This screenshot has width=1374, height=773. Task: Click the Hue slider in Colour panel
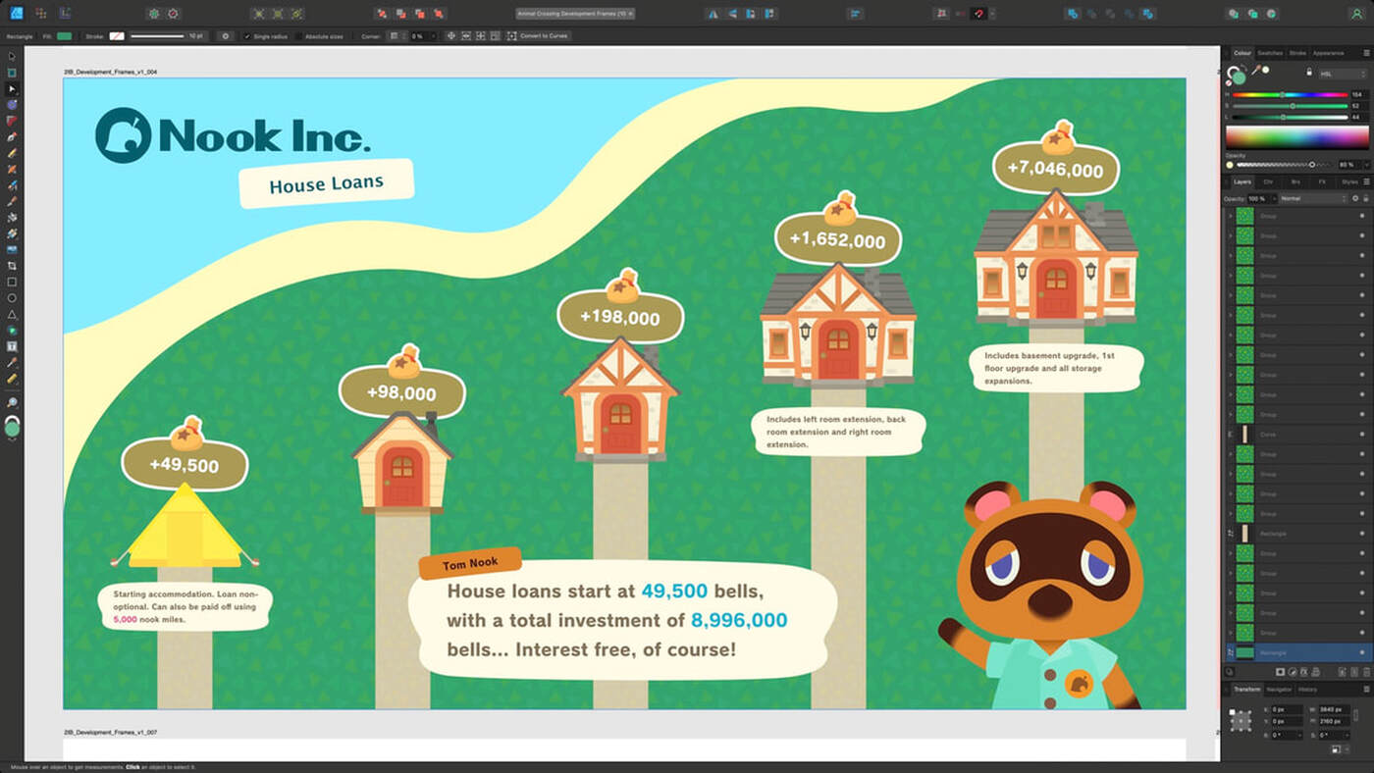(x=1291, y=95)
